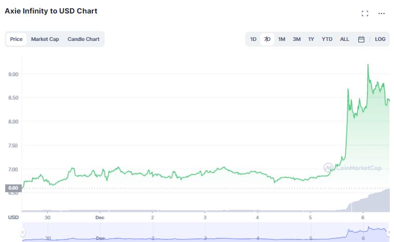Click the 7.00 y-axis label
This screenshot has width=394, height=242.
[13, 169]
